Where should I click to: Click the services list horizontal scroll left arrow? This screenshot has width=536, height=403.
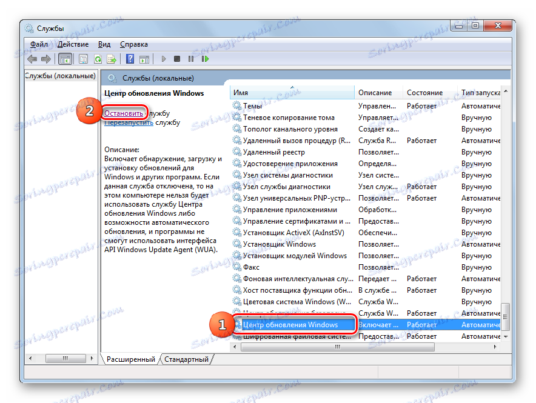tap(235, 347)
